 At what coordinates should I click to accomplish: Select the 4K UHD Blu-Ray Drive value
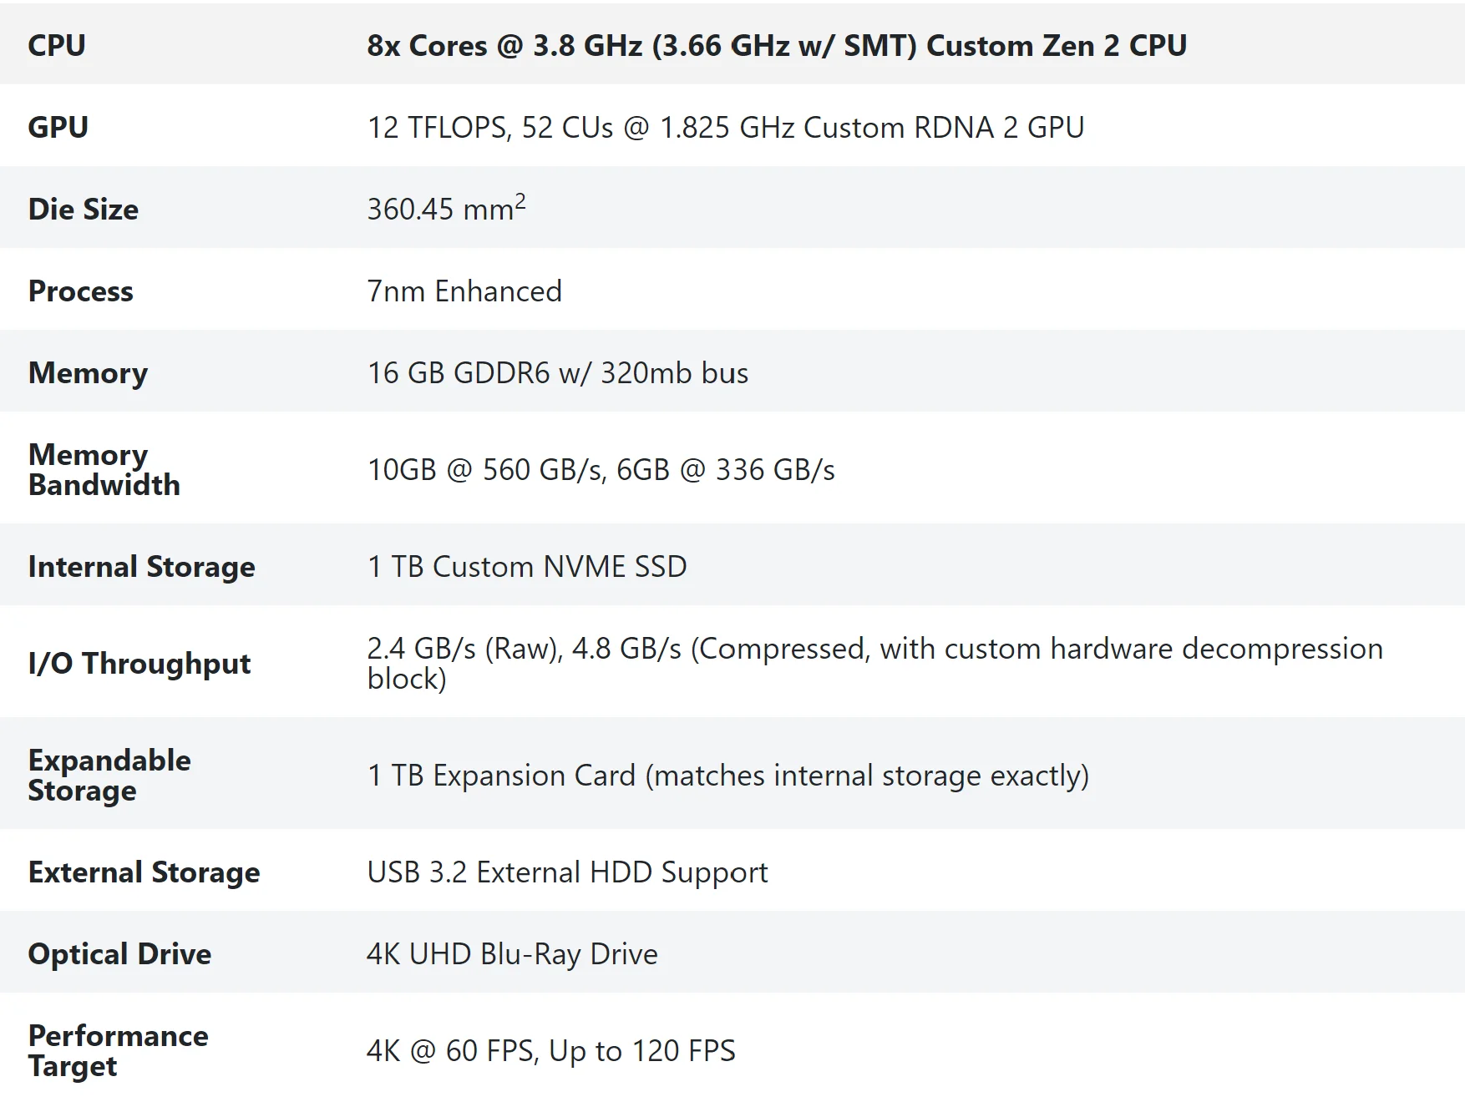pos(512,954)
